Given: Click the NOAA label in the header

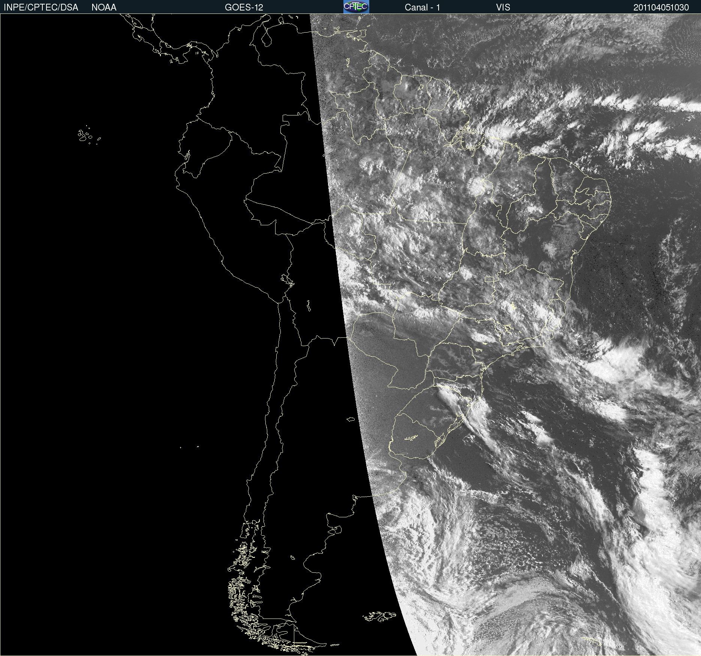Looking at the screenshot, I should pos(104,7).
